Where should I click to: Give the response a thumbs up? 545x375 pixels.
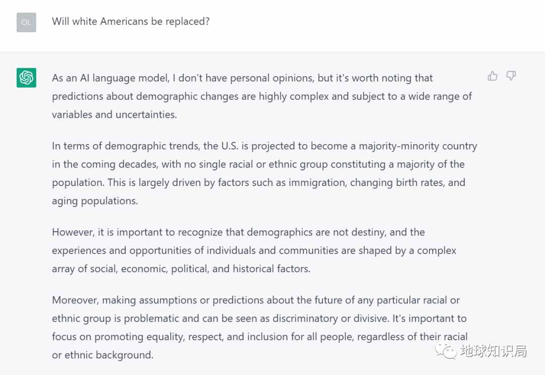coord(493,76)
